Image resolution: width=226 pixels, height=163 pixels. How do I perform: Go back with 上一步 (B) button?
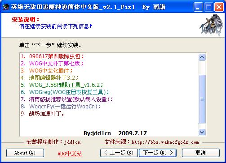point(119,153)
